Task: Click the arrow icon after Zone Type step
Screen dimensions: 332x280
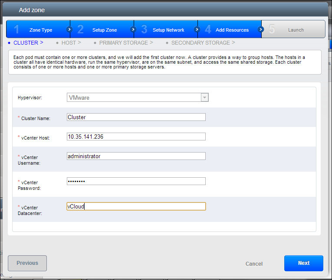Action: click(x=69, y=29)
